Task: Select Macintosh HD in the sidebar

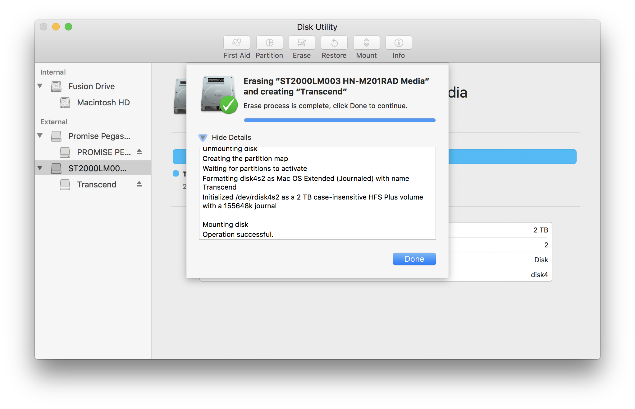Action: coord(103,103)
